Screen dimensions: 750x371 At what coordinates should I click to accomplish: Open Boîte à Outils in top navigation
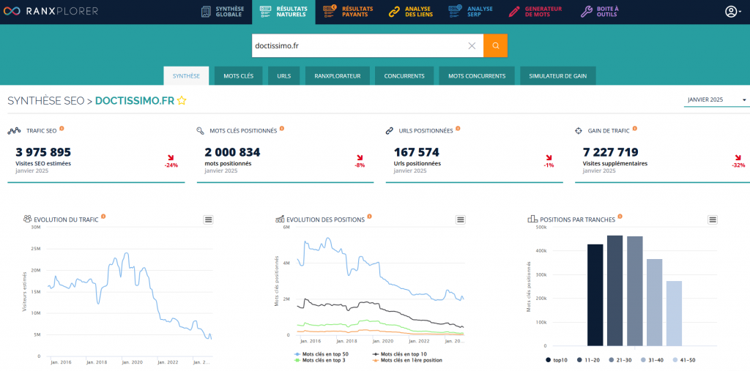coord(599,12)
